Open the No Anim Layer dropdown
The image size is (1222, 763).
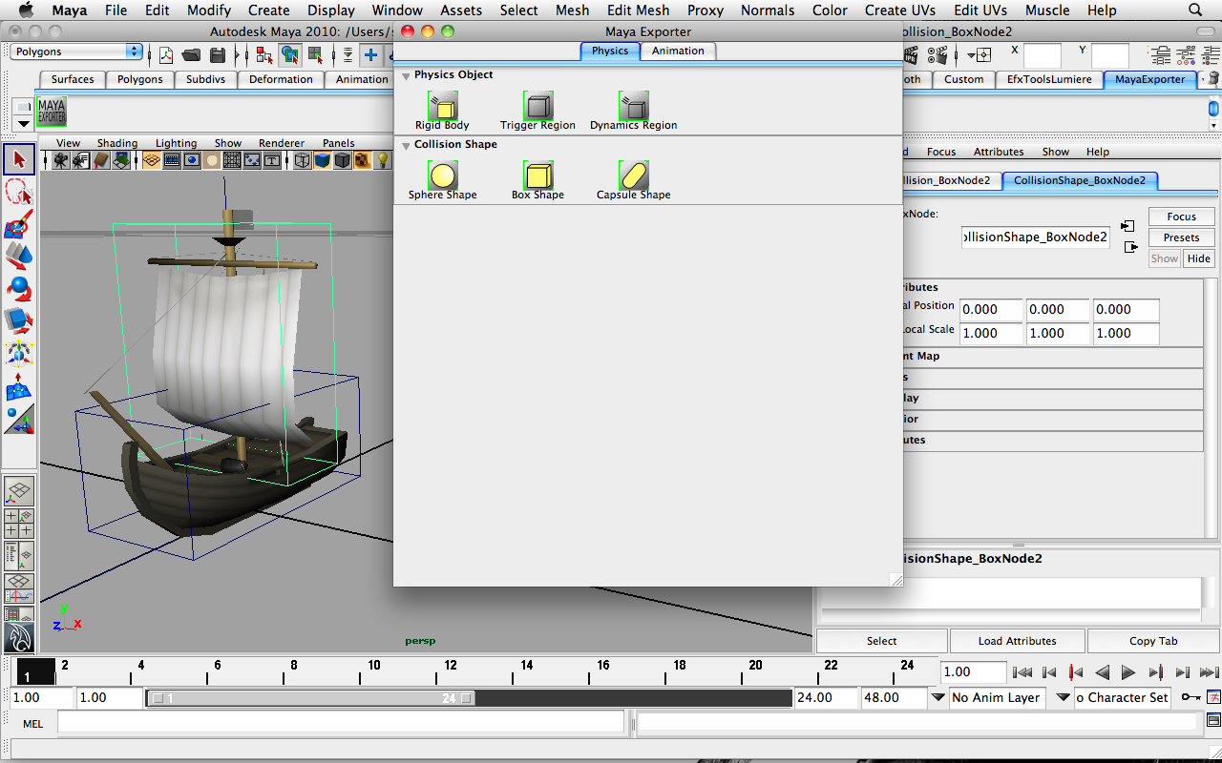tap(939, 697)
